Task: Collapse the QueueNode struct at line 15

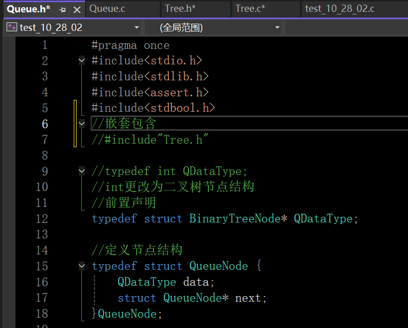Action: [82, 266]
